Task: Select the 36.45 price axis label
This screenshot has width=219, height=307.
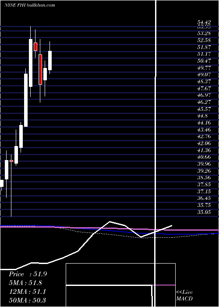Action: [204, 198]
